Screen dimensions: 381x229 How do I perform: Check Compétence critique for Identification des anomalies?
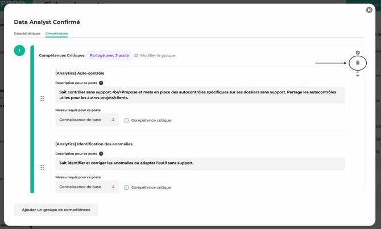(x=126, y=187)
